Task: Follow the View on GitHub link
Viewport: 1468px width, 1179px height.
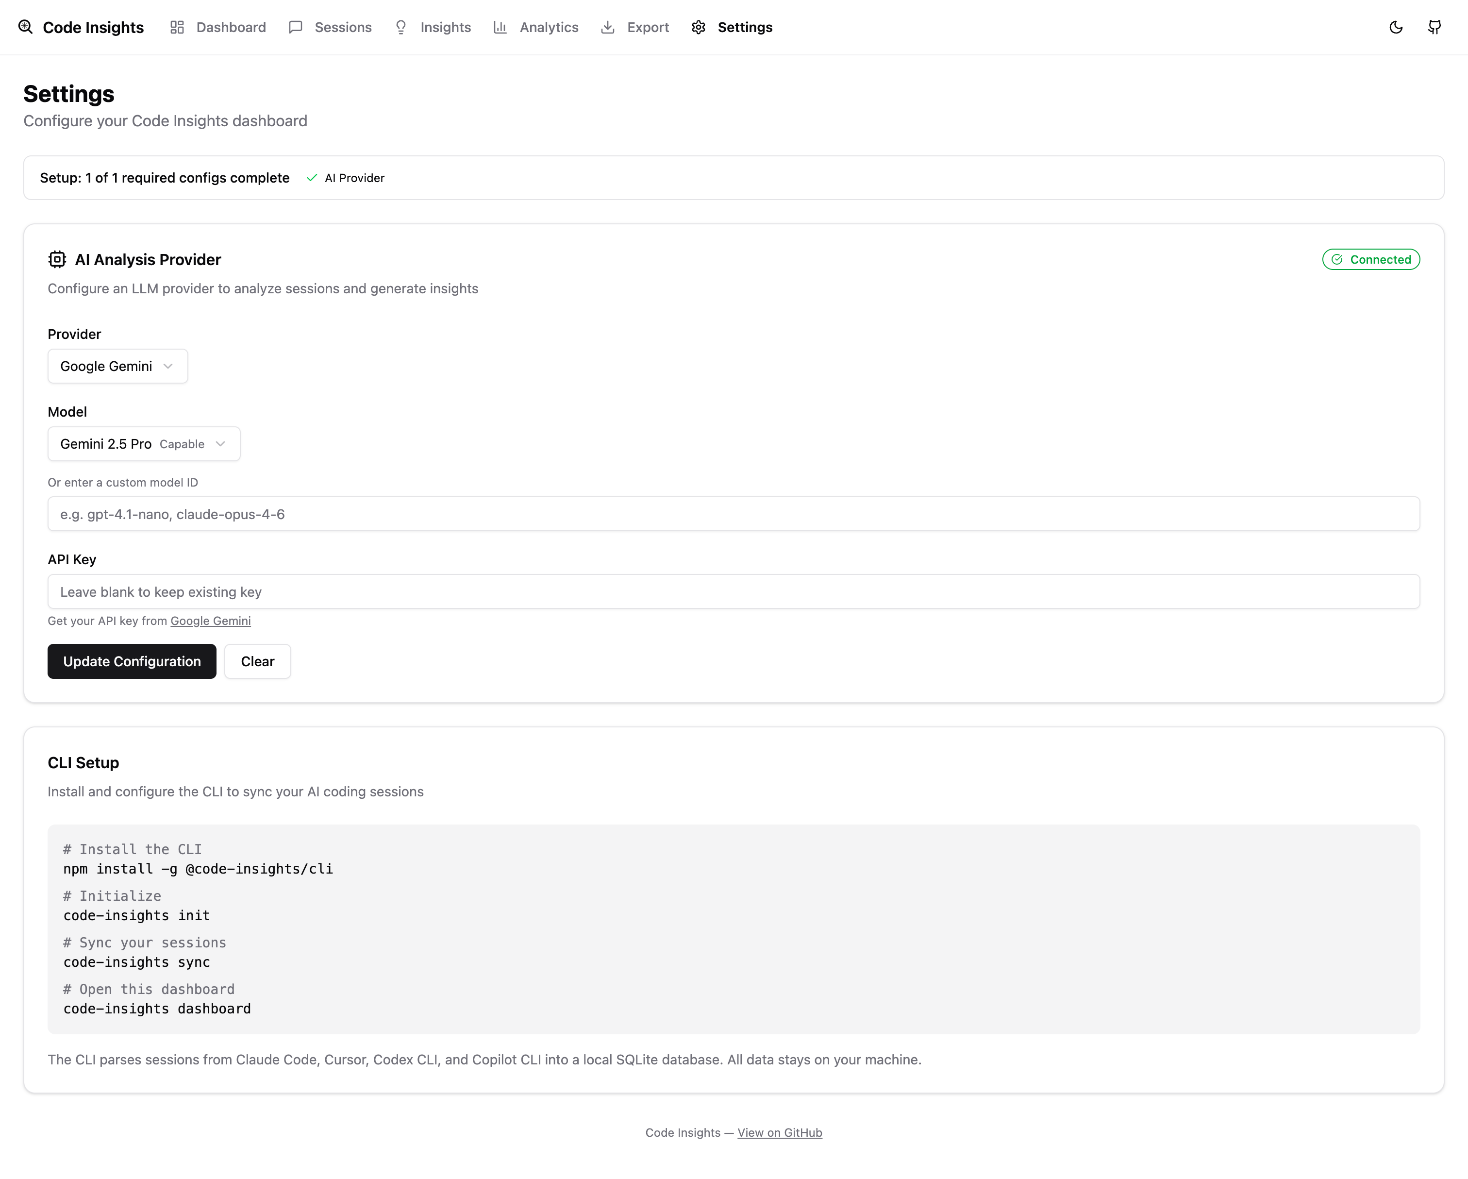Action: 779,1132
